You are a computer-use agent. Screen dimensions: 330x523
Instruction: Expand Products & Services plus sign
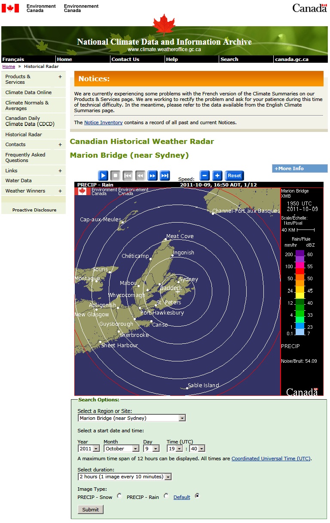tap(60, 76)
